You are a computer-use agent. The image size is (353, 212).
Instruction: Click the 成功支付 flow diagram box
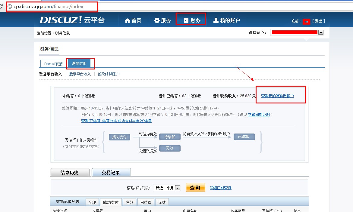coord(120,137)
